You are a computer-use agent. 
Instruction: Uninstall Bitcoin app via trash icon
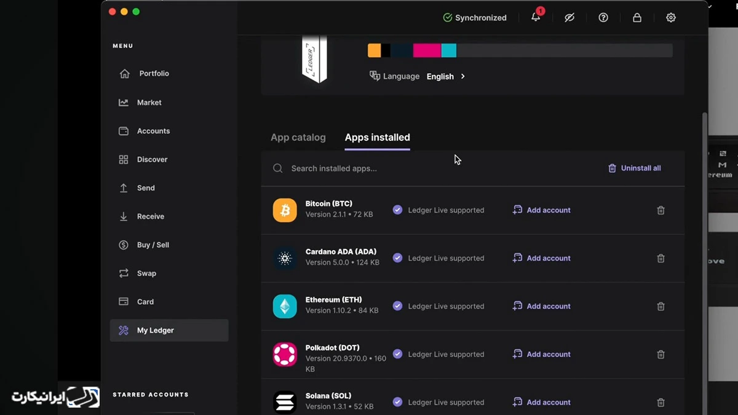[x=661, y=210]
